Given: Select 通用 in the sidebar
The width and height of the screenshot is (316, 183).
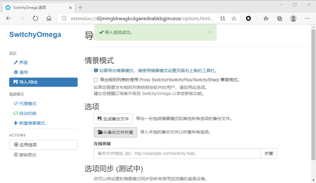Looking at the screenshot, I should (23, 73).
